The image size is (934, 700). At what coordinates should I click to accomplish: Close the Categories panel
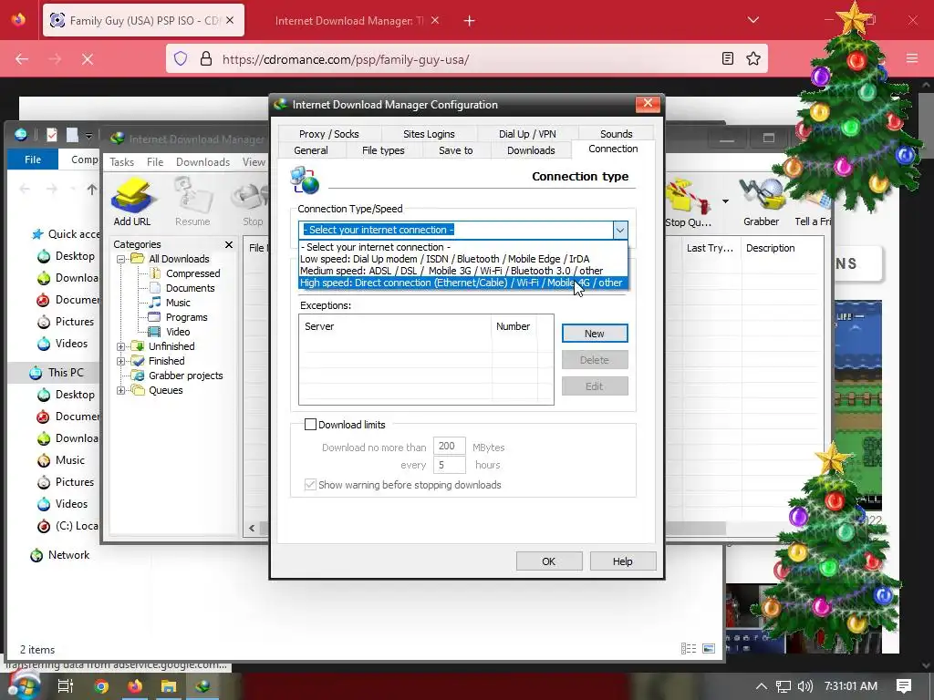pos(229,244)
